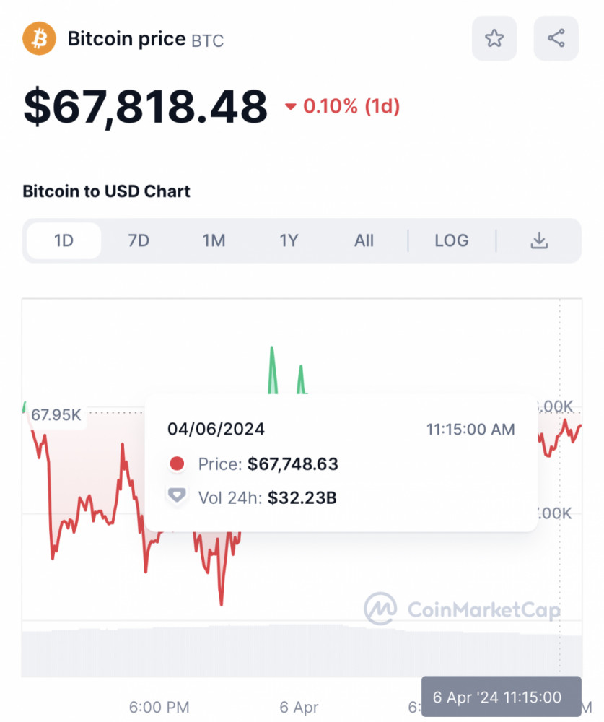The width and height of the screenshot is (604, 722).
Task: Add Bitcoin to watchlist with star icon
Action: click(x=494, y=38)
